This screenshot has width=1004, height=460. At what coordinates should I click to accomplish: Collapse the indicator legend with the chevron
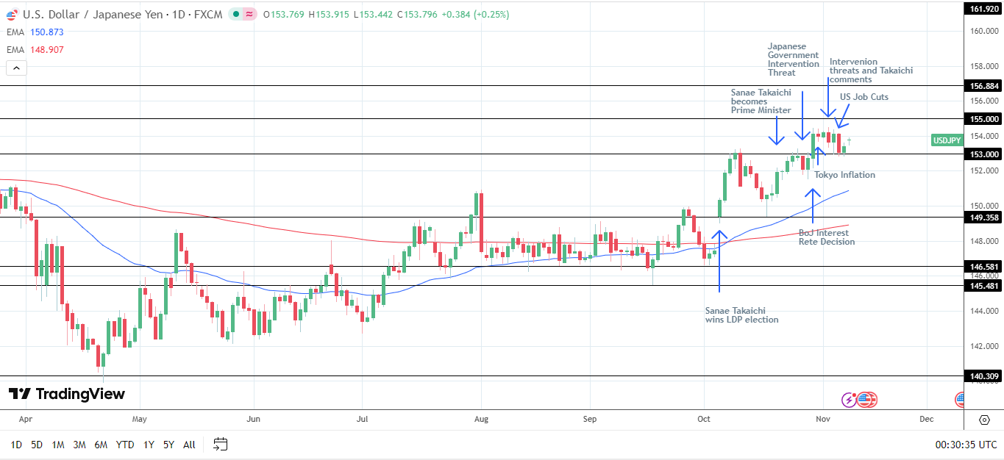pyautogui.click(x=15, y=68)
